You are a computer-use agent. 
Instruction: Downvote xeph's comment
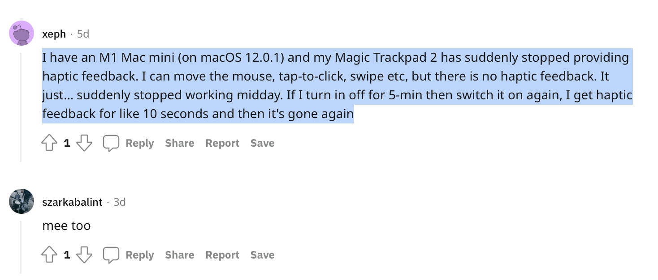(x=84, y=143)
